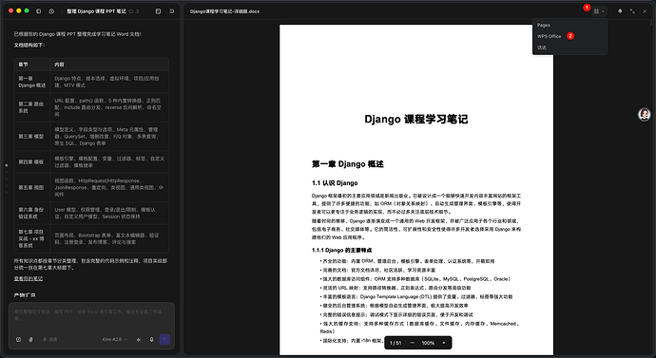
Task: Click the 第二章 路由系统 table cell
Action: coord(32,107)
